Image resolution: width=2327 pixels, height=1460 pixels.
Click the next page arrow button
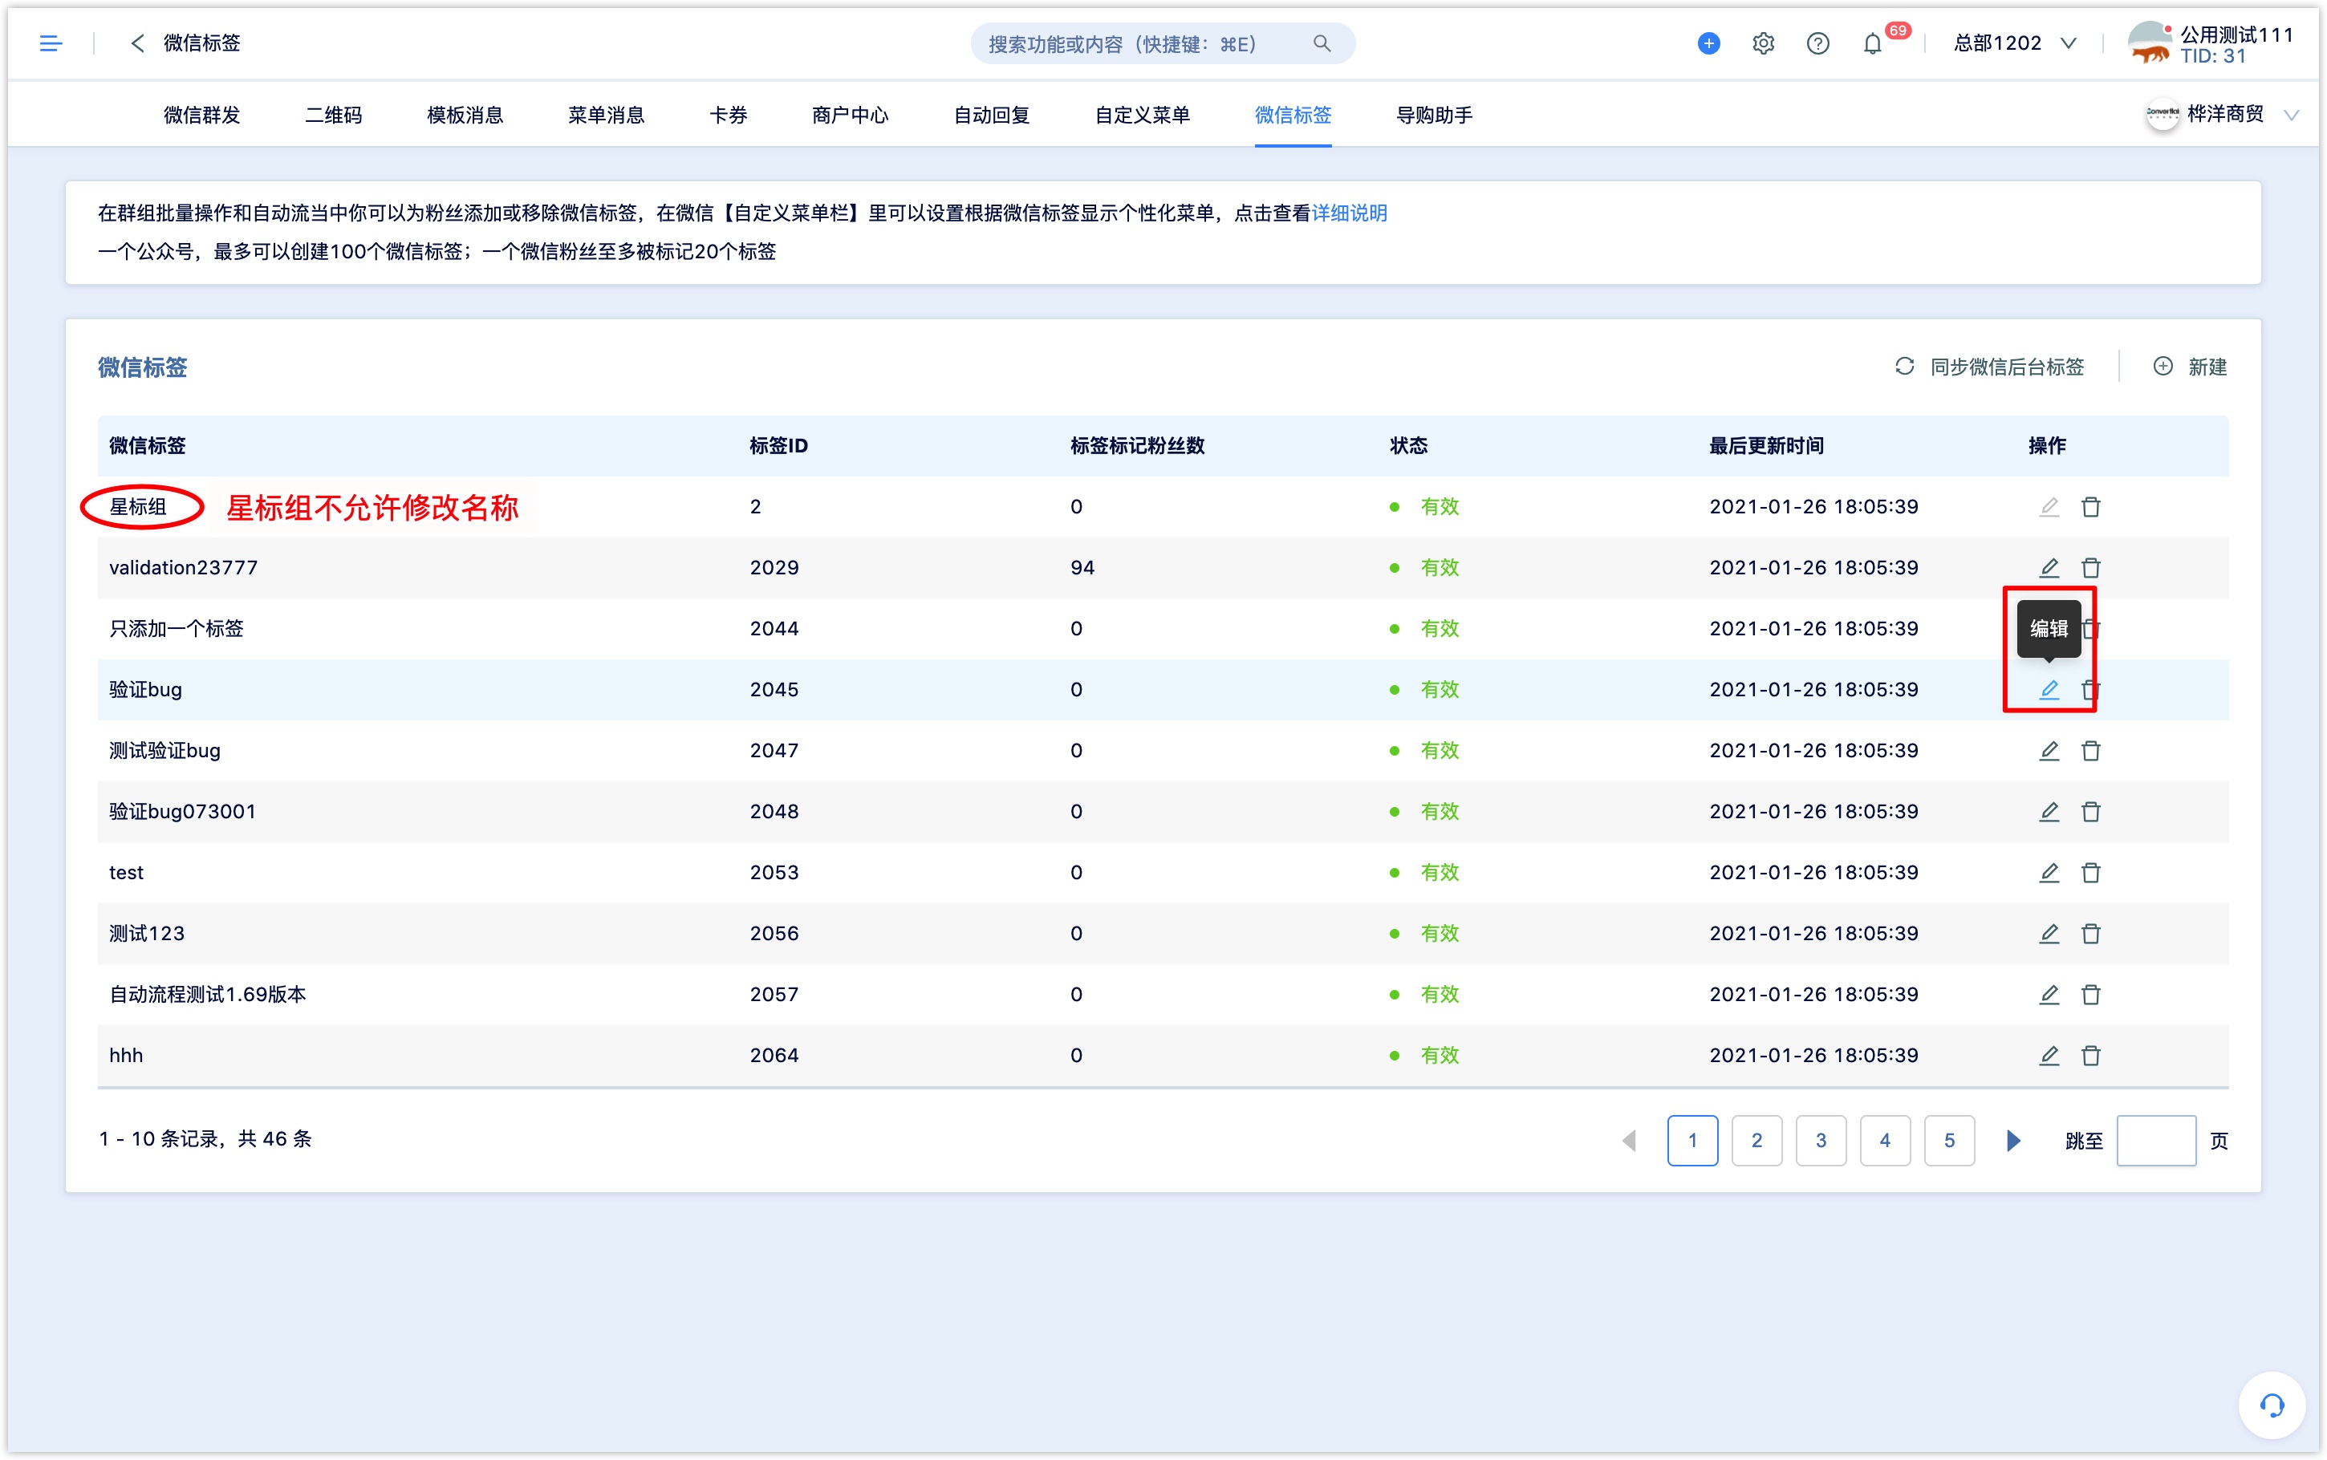(2012, 1141)
